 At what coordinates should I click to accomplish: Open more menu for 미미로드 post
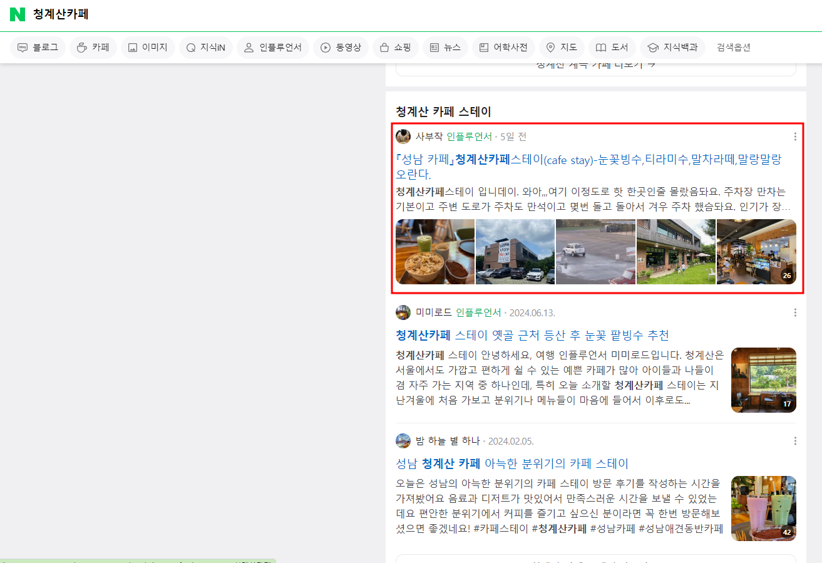pyautogui.click(x=795, y=312)
